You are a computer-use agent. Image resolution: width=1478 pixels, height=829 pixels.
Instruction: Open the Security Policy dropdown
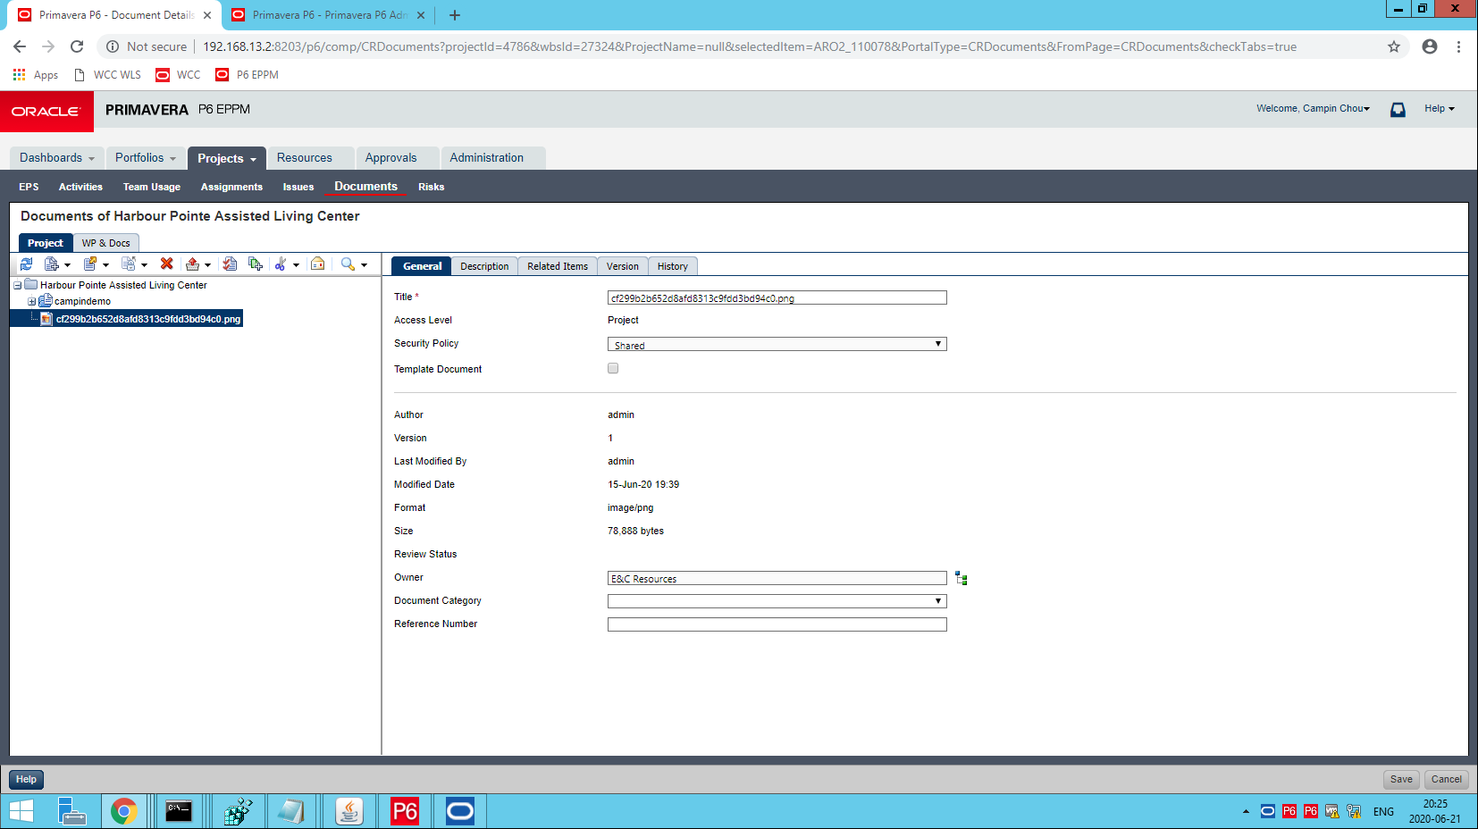click(938, 343)
